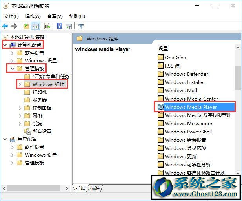This screenshot has height=201, width=242.
Task: Open the 查看(V) menu
Action: point(55,16)
